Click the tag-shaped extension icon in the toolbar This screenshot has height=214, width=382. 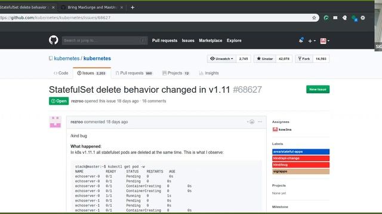(x=344, y=18)
